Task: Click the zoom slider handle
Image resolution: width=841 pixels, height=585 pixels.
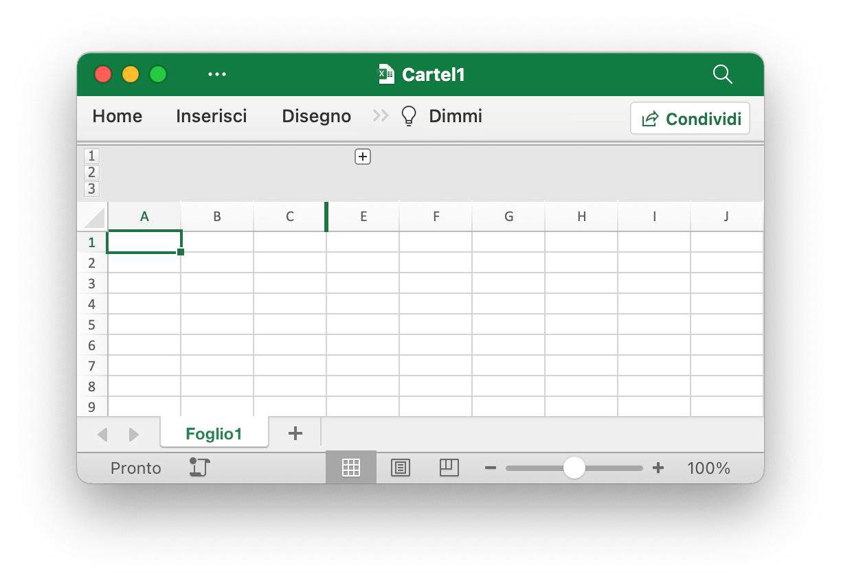Action: [x=574, y=468]
